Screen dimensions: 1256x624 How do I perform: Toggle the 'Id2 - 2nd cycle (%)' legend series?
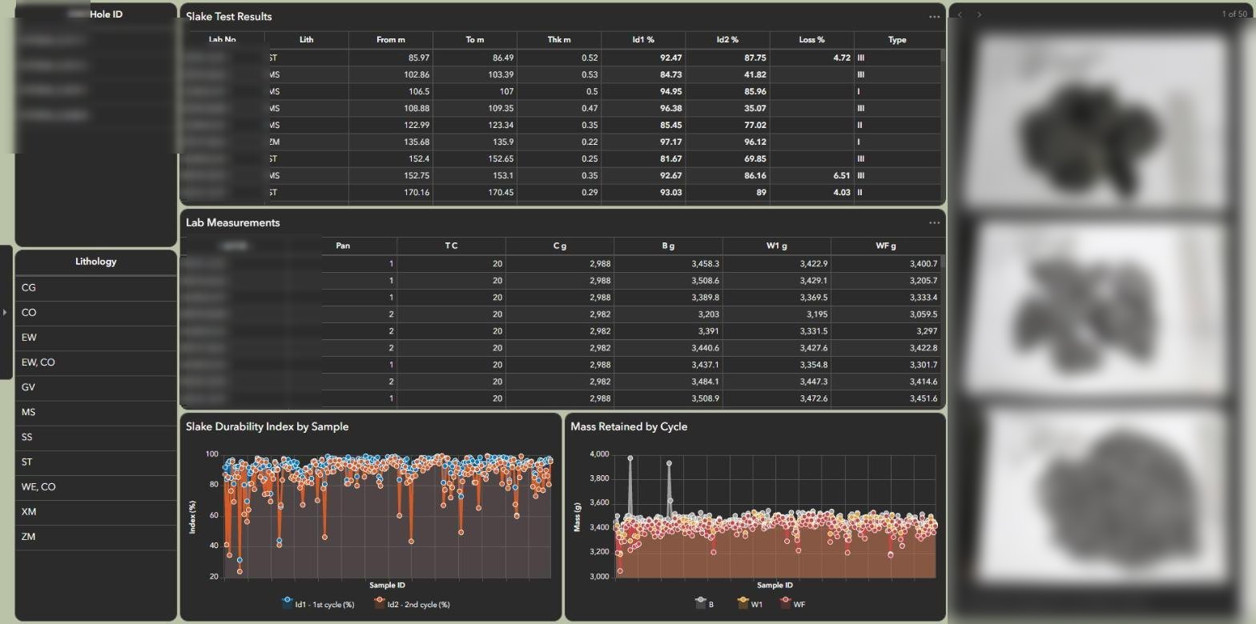(412, 605)
